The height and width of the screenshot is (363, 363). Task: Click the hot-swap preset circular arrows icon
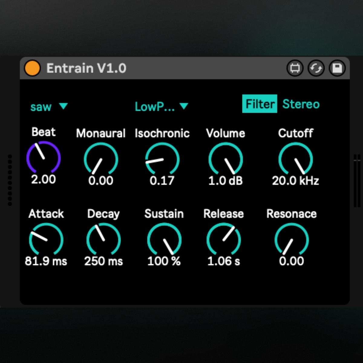[316, 68]
